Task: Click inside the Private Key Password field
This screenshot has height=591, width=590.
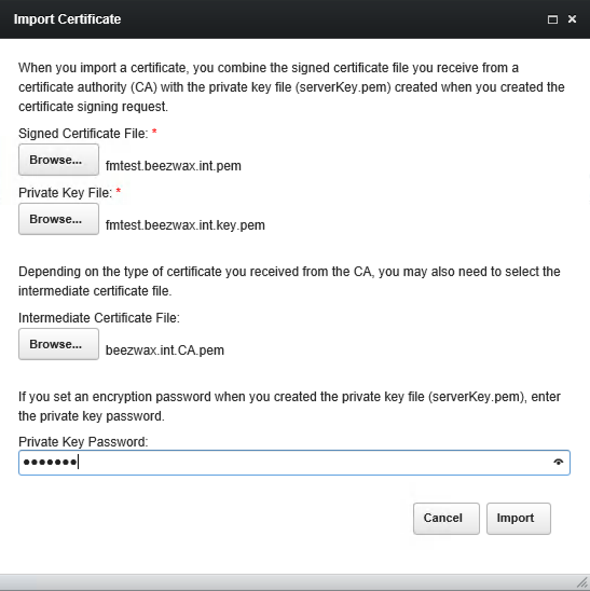Action: coord(270,462)
